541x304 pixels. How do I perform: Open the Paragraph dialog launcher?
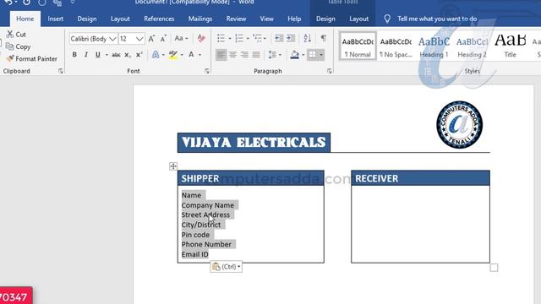[330, 71]
